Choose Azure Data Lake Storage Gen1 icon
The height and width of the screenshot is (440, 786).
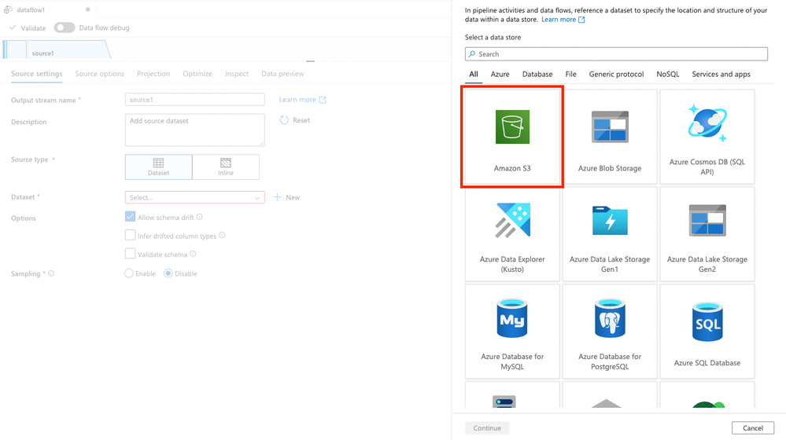[x=610, y=220]
